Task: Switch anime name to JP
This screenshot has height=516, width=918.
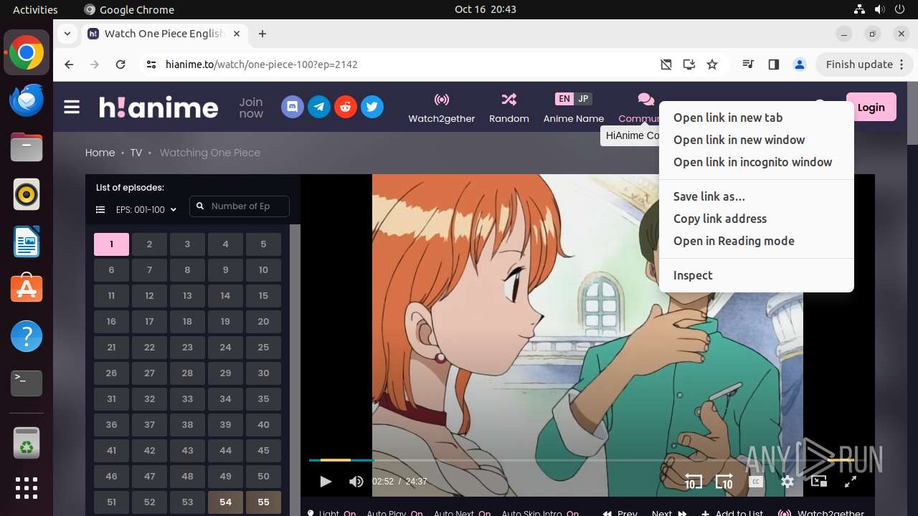Action: coord(583,99)
